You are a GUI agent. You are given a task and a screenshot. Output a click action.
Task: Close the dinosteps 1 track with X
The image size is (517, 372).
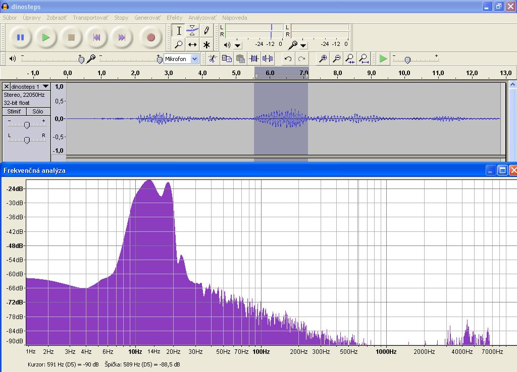coord(6,87)
